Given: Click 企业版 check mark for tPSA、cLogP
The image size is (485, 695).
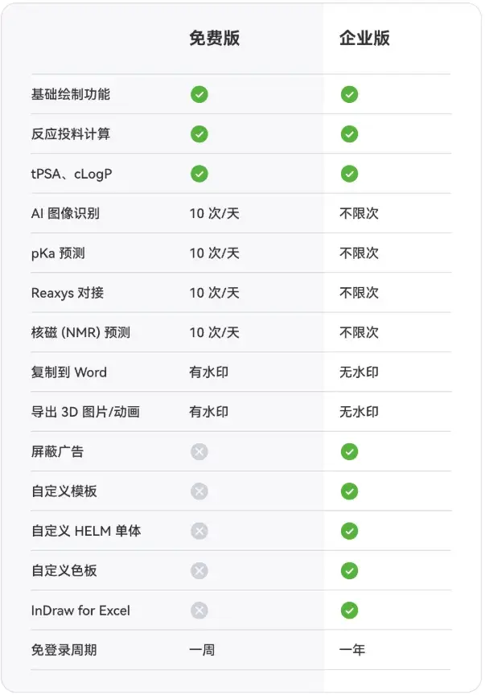Looking at the screenshot, I should tap(349, 174).
